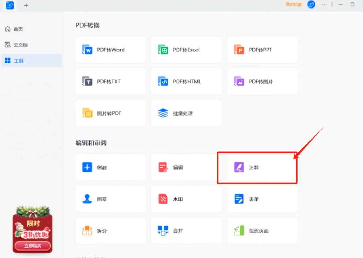Screen dimensions: 363x258
Task: Launch the PDF转PPT tool
Action: (262, 50)
